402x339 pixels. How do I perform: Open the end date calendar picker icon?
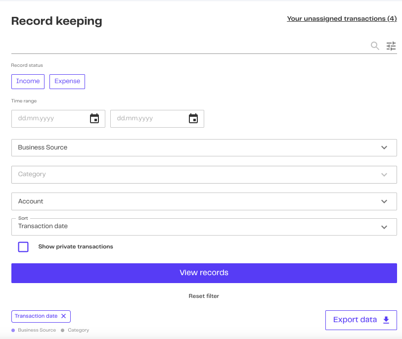click(x=193, y=119)
